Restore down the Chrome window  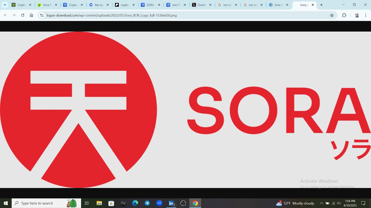tap(354, 5)
